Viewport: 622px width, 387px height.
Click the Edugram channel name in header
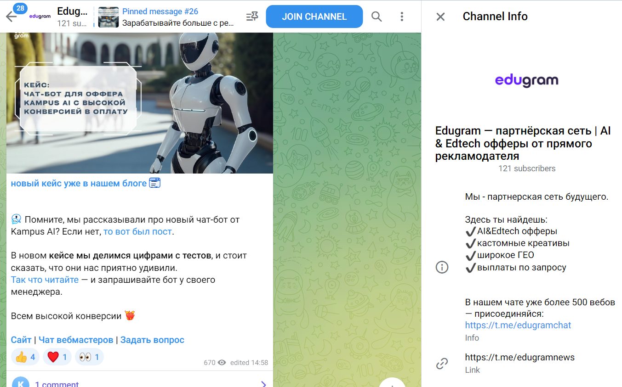(72, 11)
